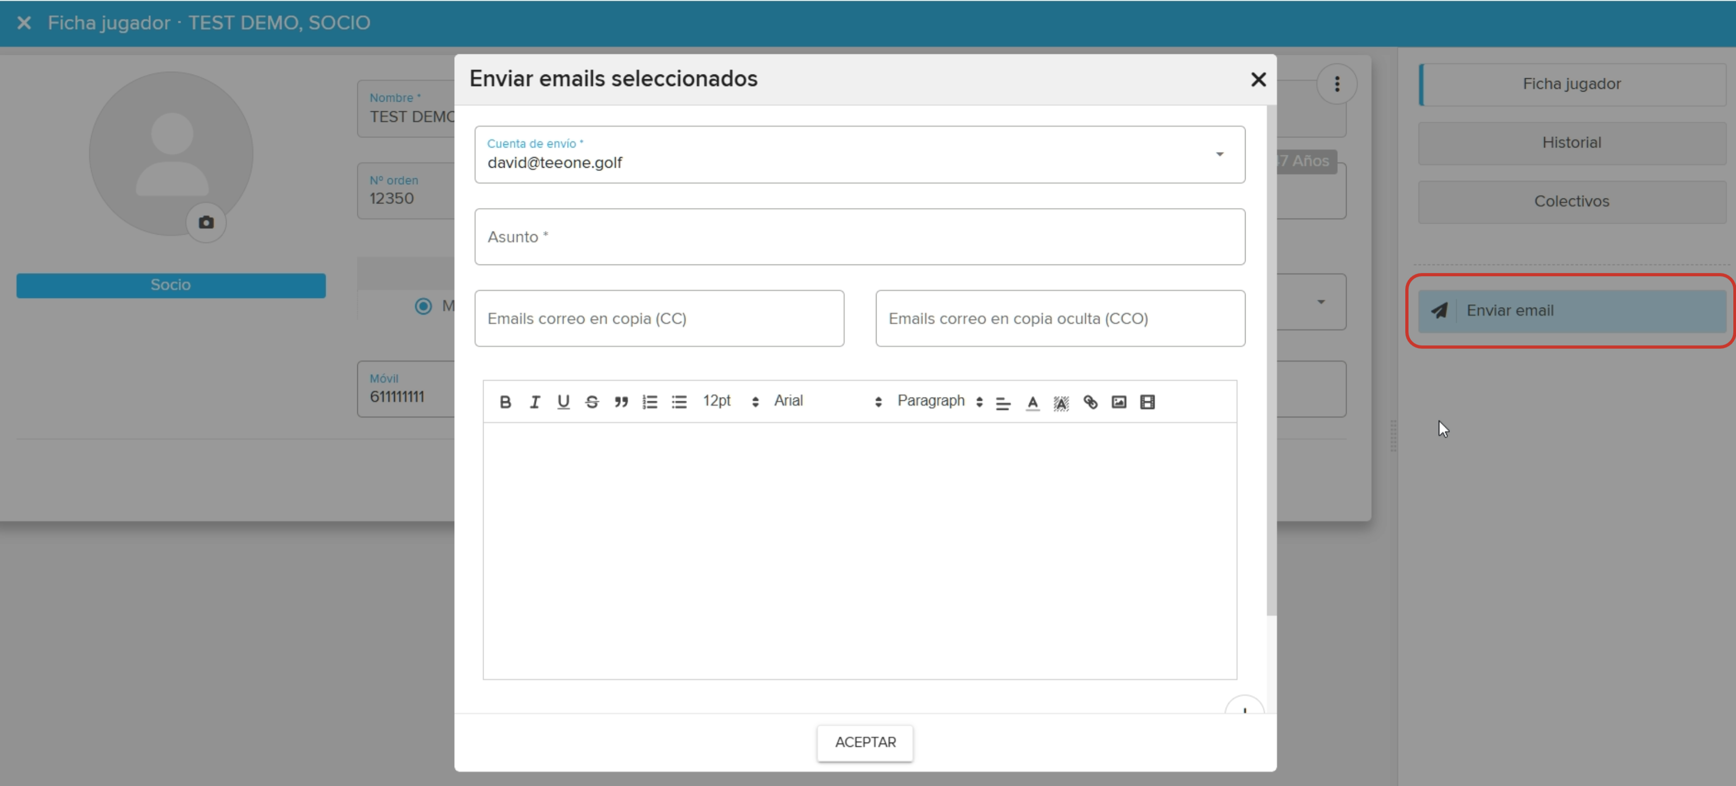Open the text alignment options
1736x786 pixels.
coord(1003,403)
